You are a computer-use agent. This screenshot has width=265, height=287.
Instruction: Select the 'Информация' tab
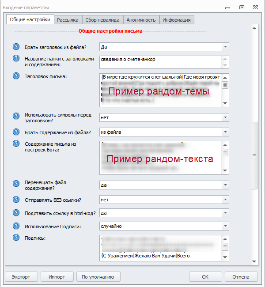[x=177, y=20]
